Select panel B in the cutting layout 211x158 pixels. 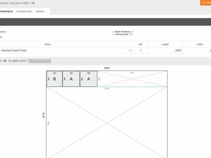pyautogui.click(x=55, y=79)
